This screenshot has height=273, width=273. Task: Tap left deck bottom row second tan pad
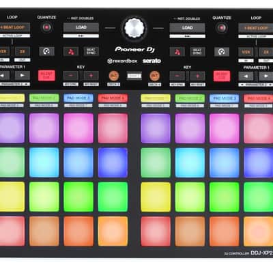pyautogui.click(x=44, y=231)
